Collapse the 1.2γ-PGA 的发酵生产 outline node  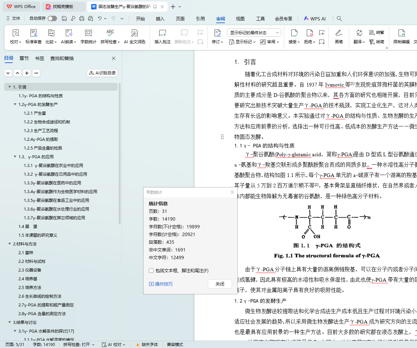(x=15, y=104)
